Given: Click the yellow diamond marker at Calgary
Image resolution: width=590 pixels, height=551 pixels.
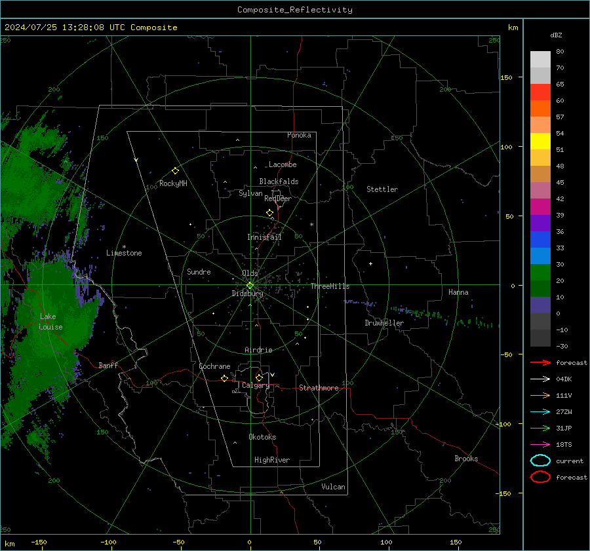Looking at the screenshot, I should point(259,377).
